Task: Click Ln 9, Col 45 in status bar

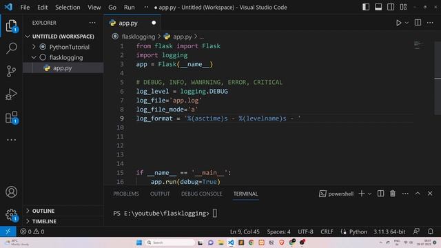Action: coord(245,231)
